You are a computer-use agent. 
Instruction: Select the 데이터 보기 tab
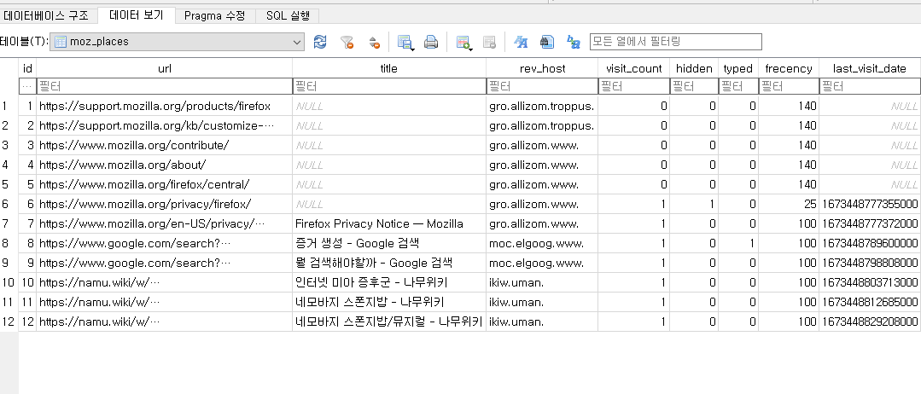point(137,15)
